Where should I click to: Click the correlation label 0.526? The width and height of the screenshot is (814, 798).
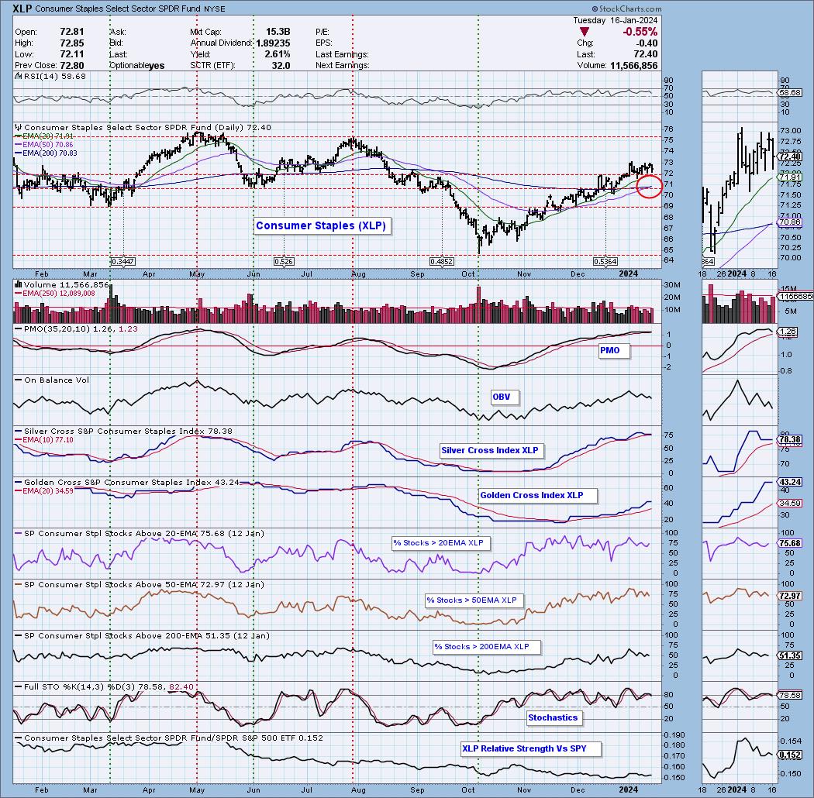284,262
